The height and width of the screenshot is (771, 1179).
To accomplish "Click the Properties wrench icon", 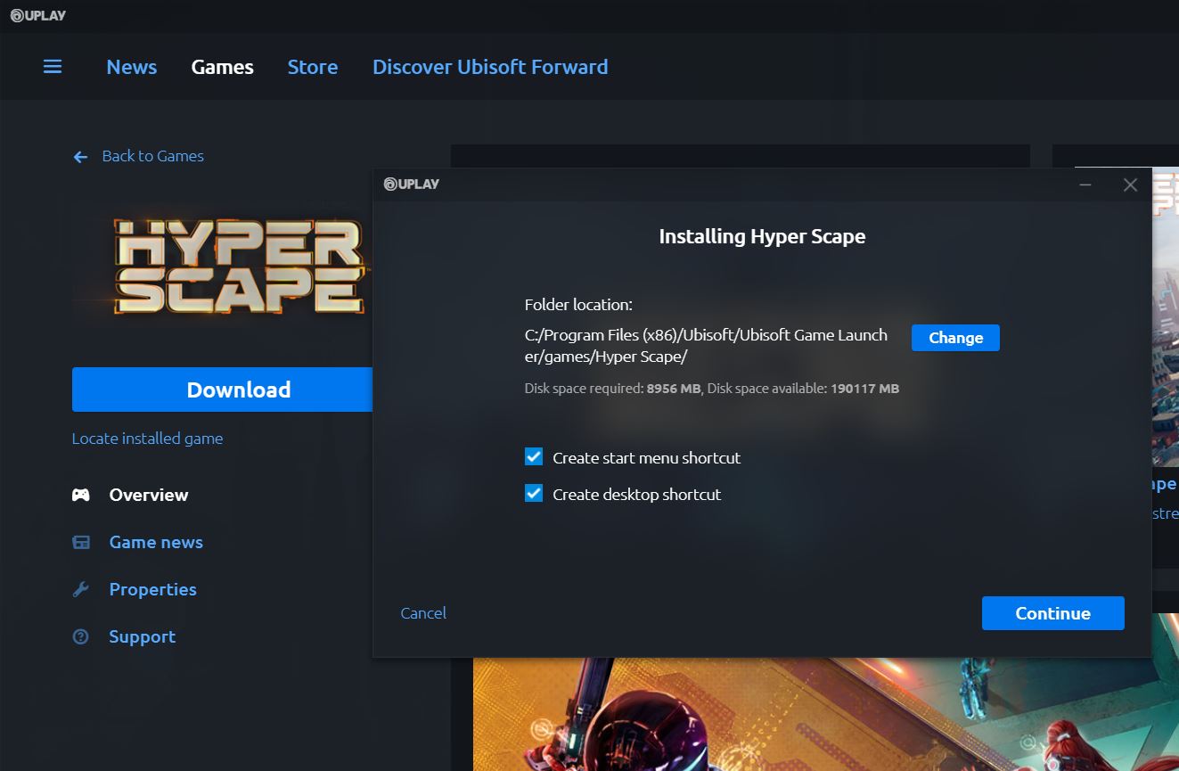I will [x=81, y=589].
